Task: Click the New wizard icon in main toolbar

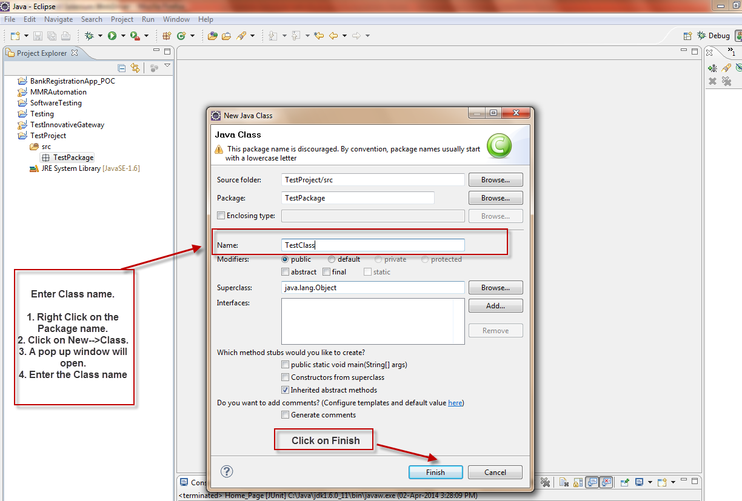Action: pyautogui.click(x=15, y=36)
